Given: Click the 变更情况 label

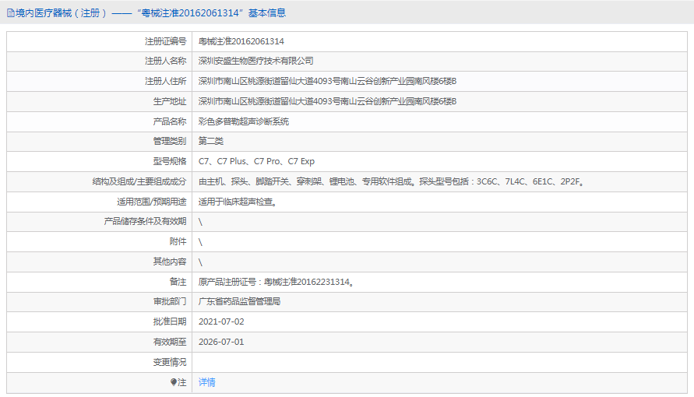Looking at the screenshot, I should coord(170,363).
